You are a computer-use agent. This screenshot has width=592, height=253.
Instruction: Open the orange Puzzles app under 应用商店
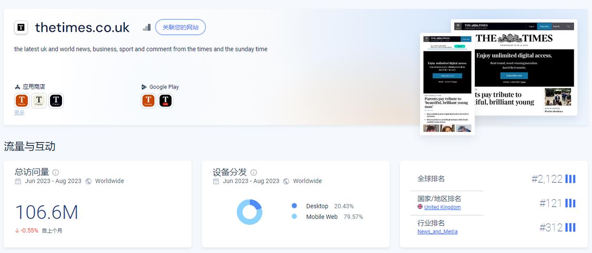[x=22, y=101]
